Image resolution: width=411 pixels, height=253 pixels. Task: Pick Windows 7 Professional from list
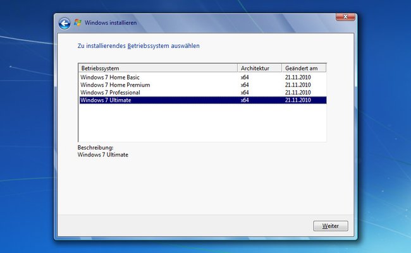[x=203, y=92]
